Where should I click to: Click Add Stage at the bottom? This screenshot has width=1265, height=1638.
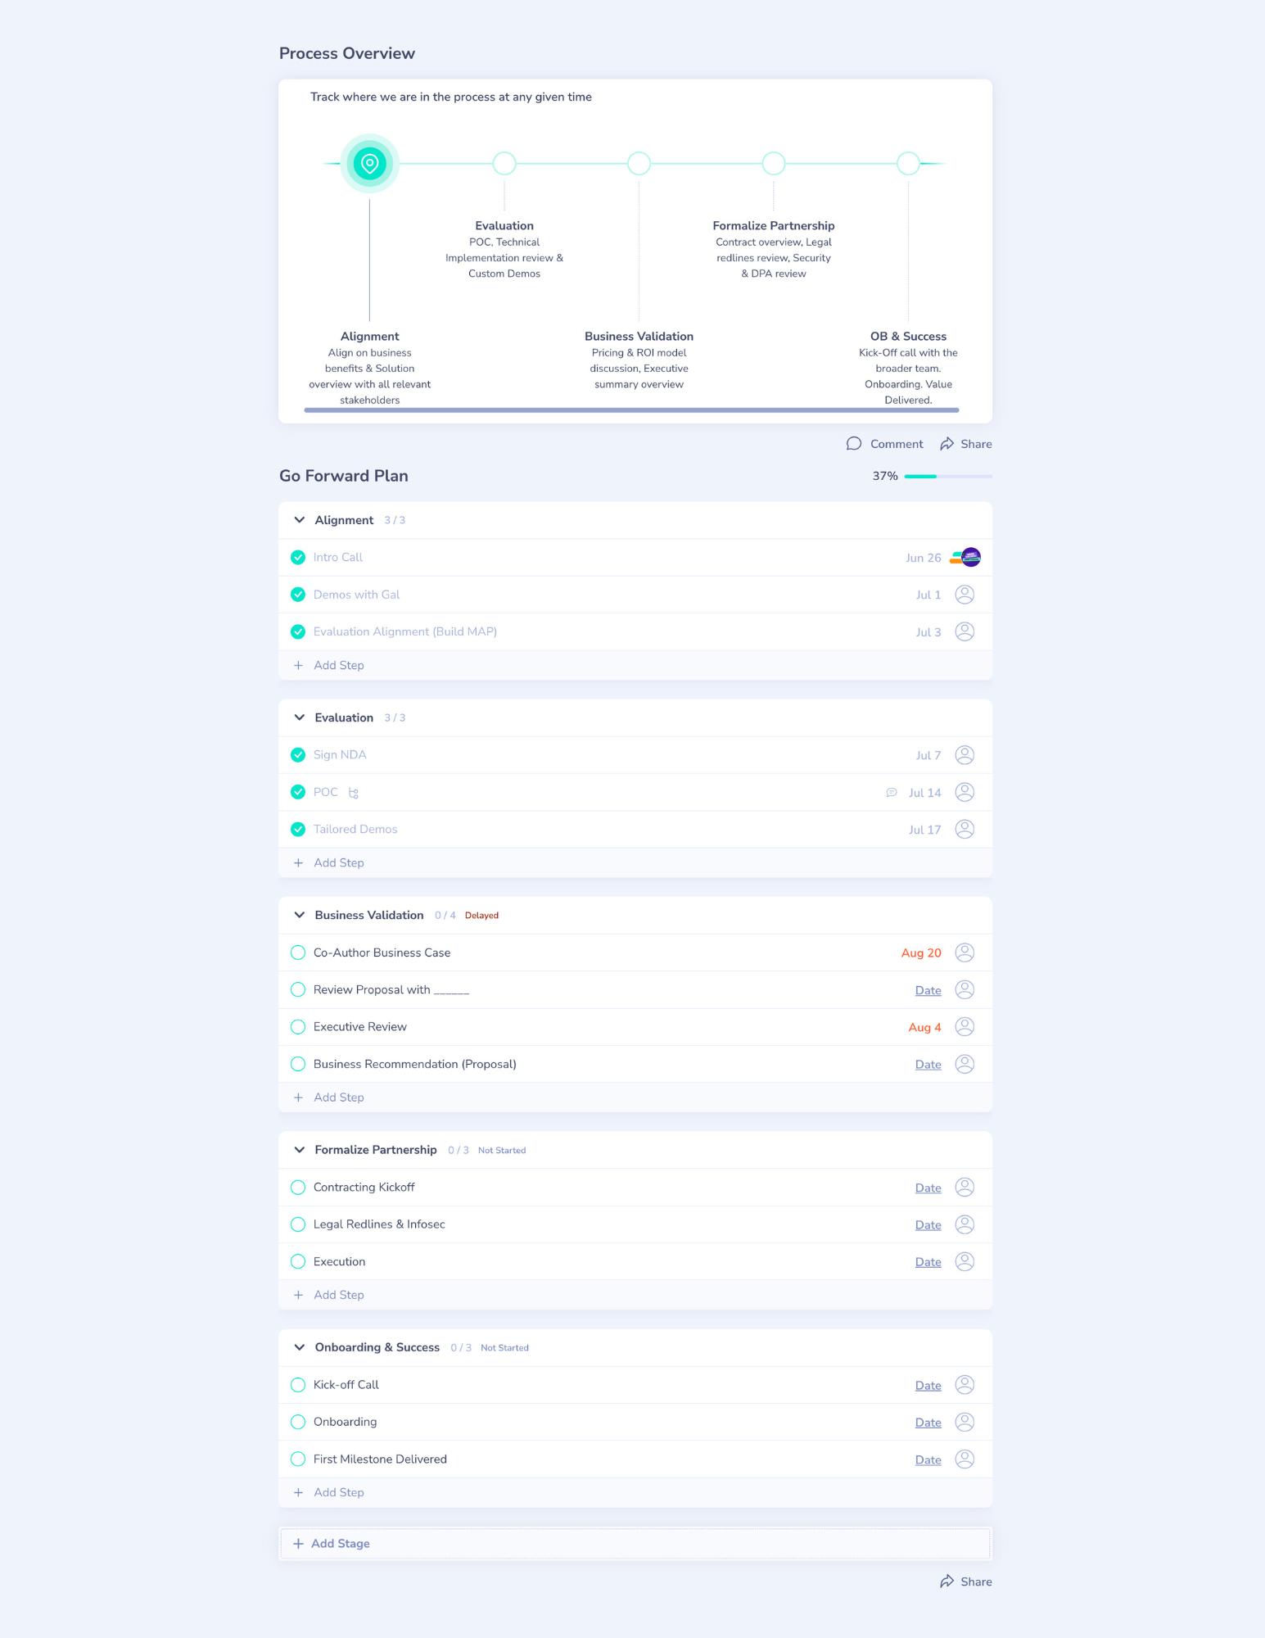pyautogui.click(x=635, y=1543)
